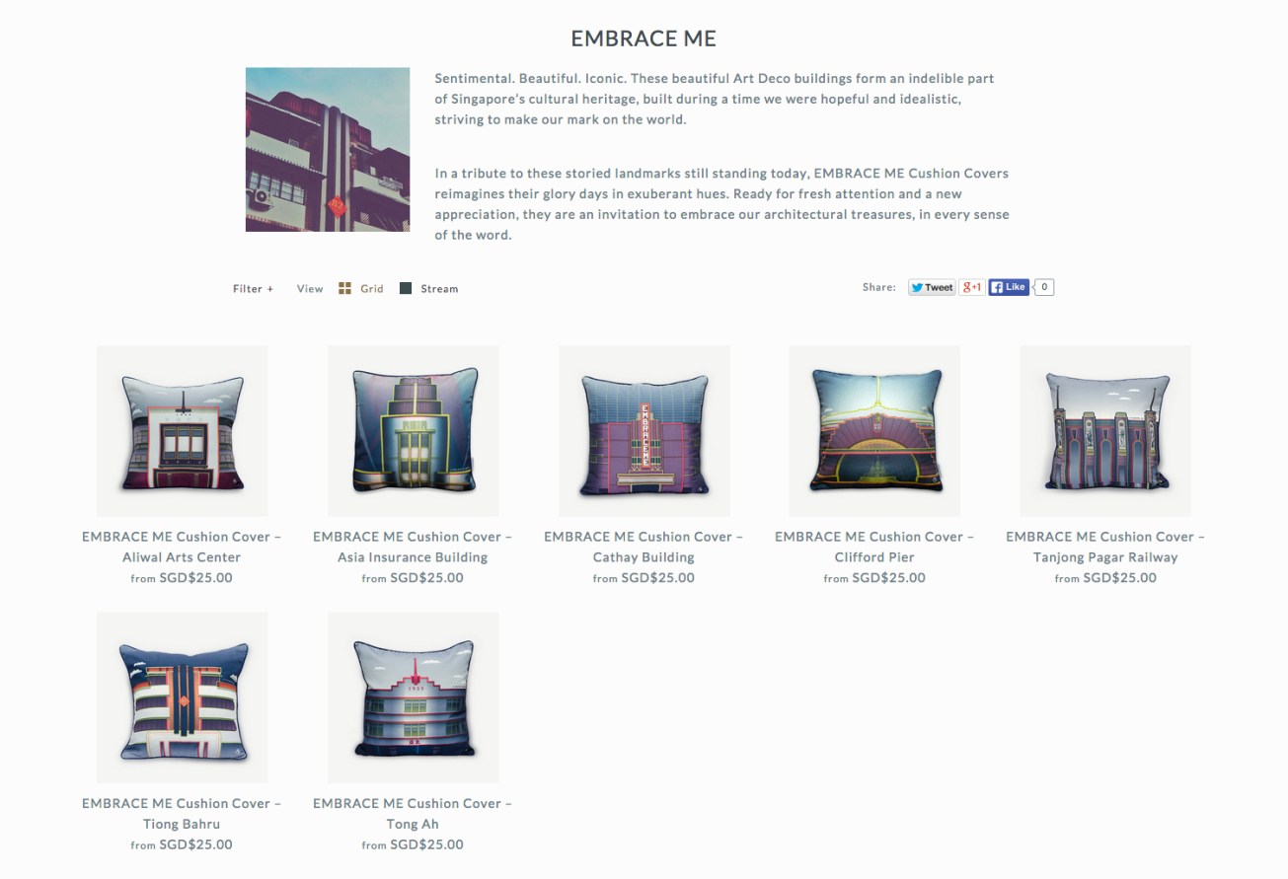Viewport: 1288px width, 879px height.
Task: Open the Aliwal Arts Center product title link
Action: point(182,547)
